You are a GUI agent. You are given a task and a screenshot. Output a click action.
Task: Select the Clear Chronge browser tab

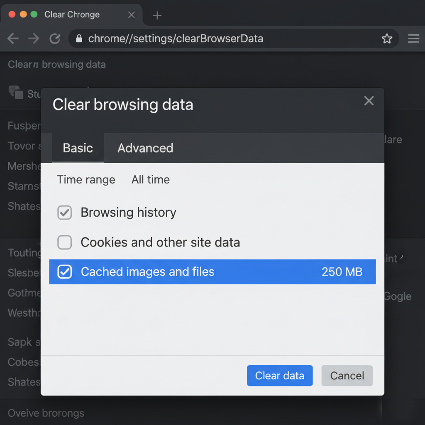pos(72,15)
